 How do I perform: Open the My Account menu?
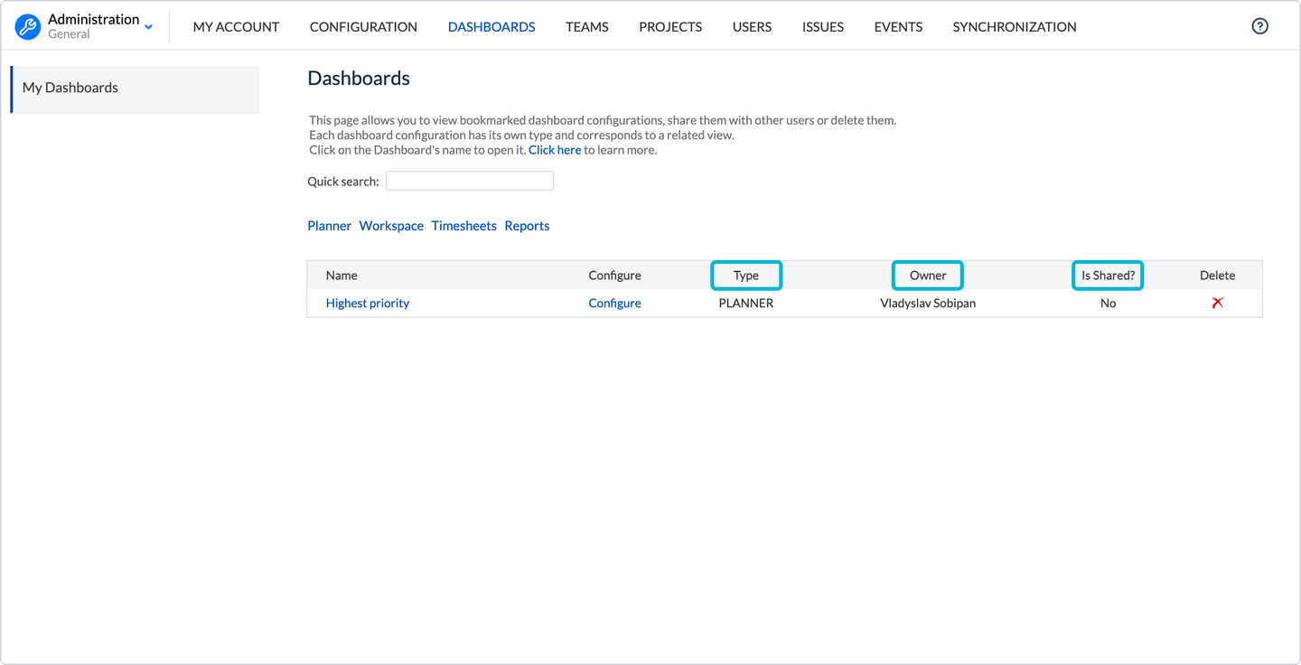[236, 27]
